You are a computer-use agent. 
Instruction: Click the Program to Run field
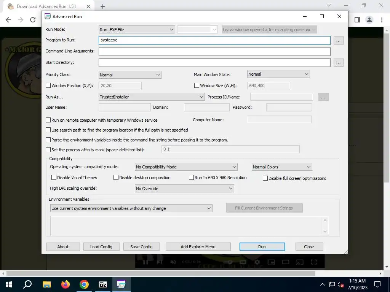point(214,40)
